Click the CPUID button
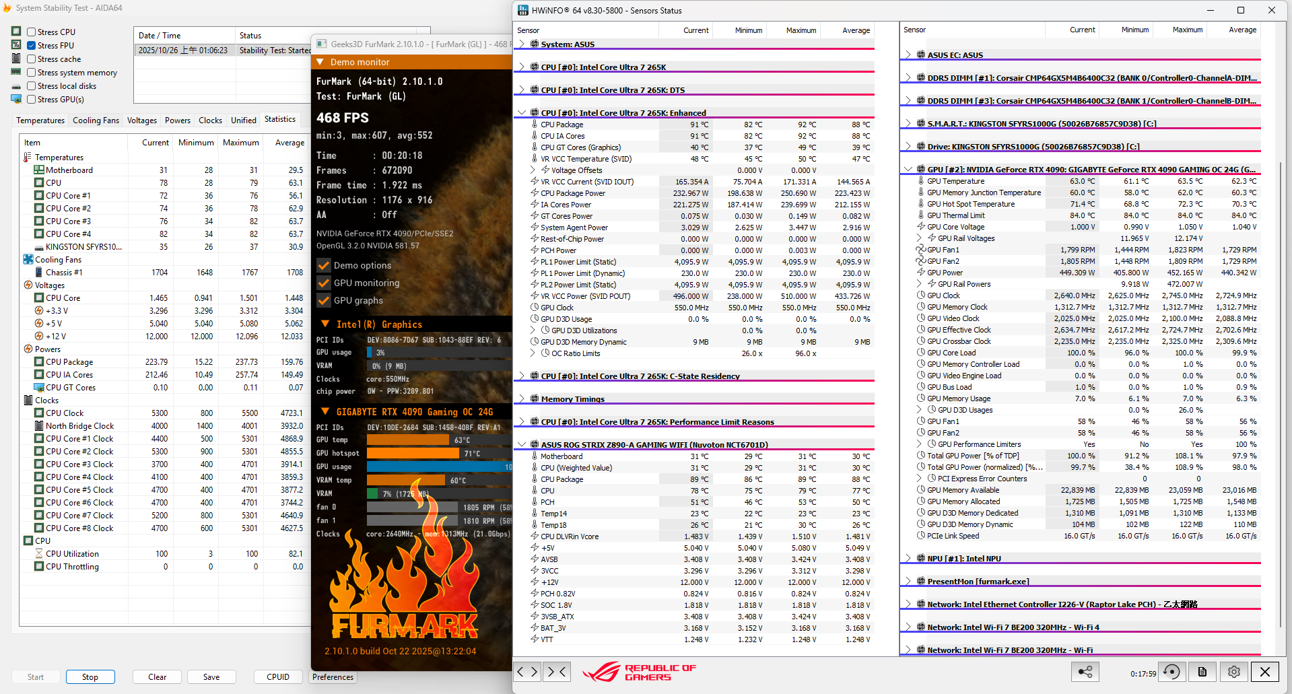The width and height of the screenshot is (1292, 694). pyautogui.click(x=278, y=677)
